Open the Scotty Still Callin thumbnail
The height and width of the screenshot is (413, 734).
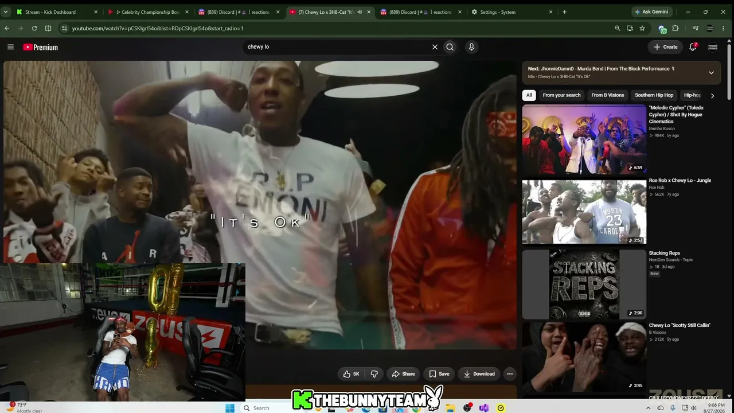[x=584, y=356]
